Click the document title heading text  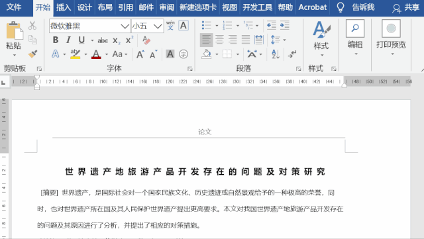click(x=195, y=171)
